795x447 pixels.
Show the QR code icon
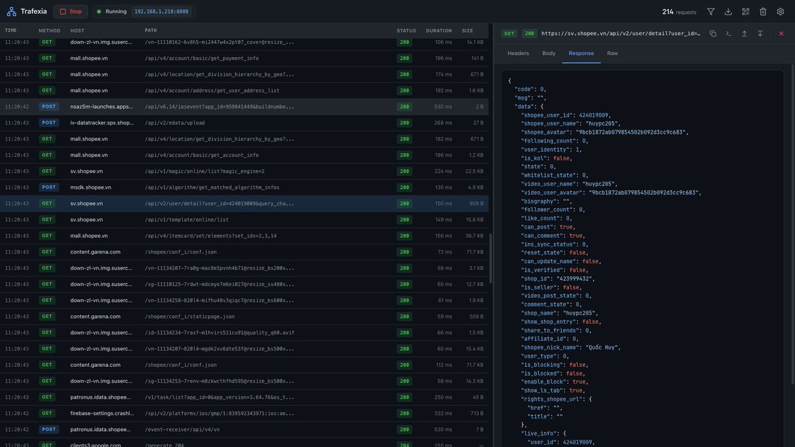click(x=745, y=11)
